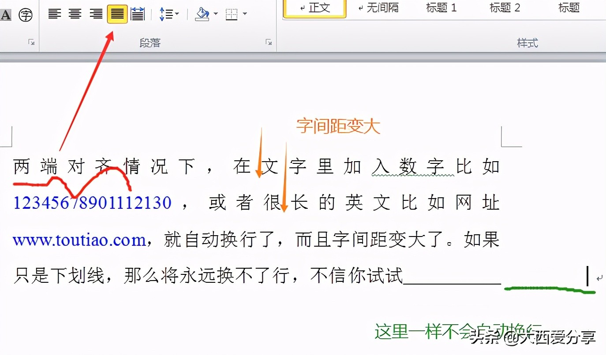Viewport: 606px width, 355px height.
Task: Open the paragraph settings dialog launcher
Action: (x=269, y=42)
